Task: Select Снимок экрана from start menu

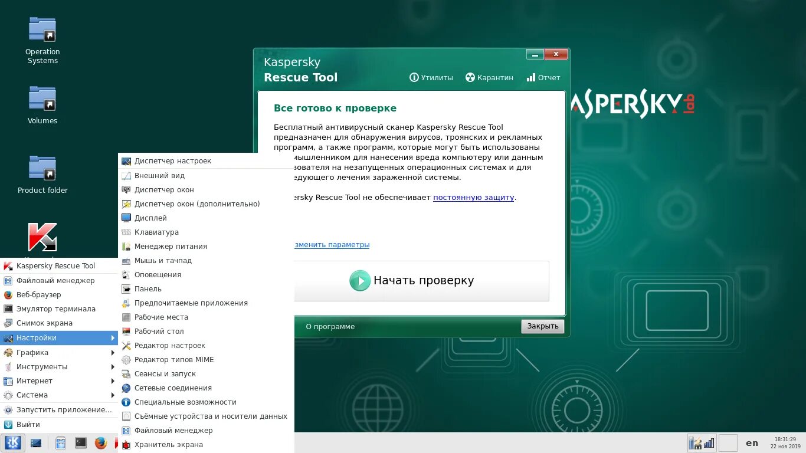Action: [x=59, y=323]
